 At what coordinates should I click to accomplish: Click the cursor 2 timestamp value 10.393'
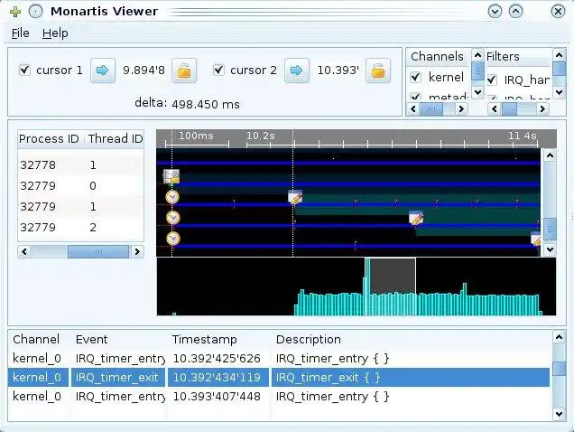pos(338,70)
